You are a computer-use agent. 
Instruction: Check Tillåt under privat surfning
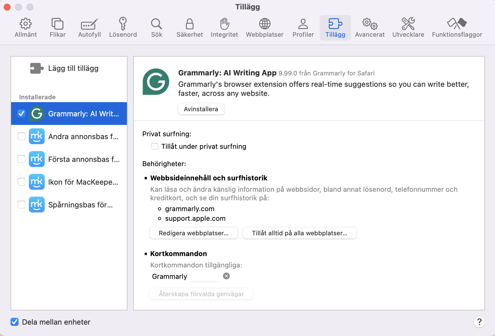click(x=155, y=146)
